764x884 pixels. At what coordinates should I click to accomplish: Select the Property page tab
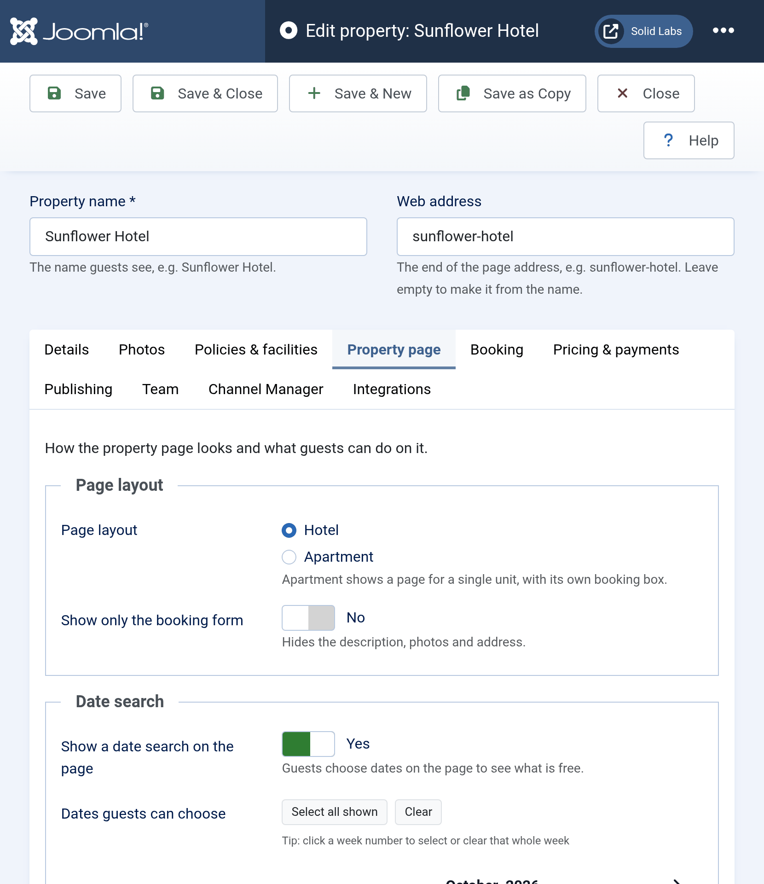click(394, 349)
